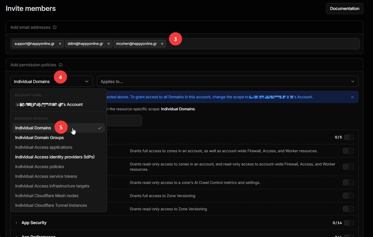373x237 pixels.
Task: Open the Individual Domains scope dropdown
Action: tap(52, 81)
